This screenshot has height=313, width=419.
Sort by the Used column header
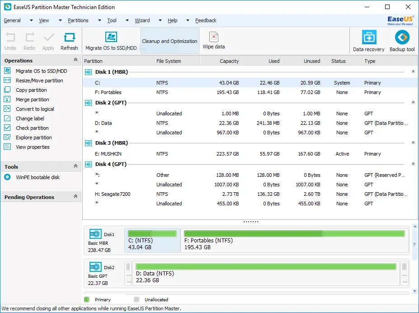[x=261, y=61]
